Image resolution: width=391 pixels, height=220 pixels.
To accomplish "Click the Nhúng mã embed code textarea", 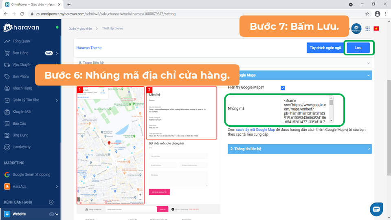I will click(x=306, y=109).
